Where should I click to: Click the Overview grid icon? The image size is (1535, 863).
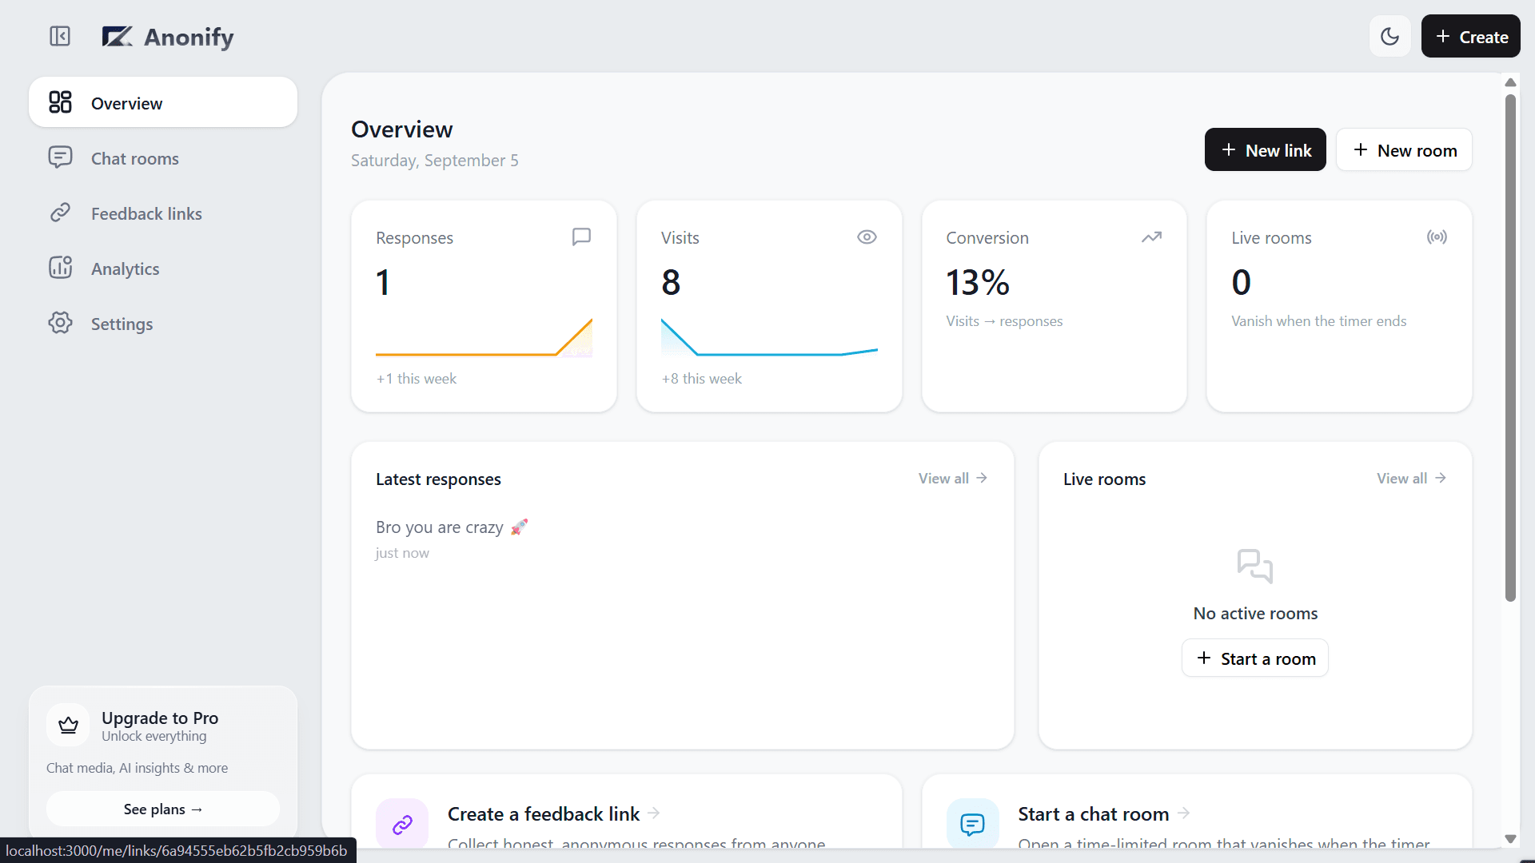point(60,102)
